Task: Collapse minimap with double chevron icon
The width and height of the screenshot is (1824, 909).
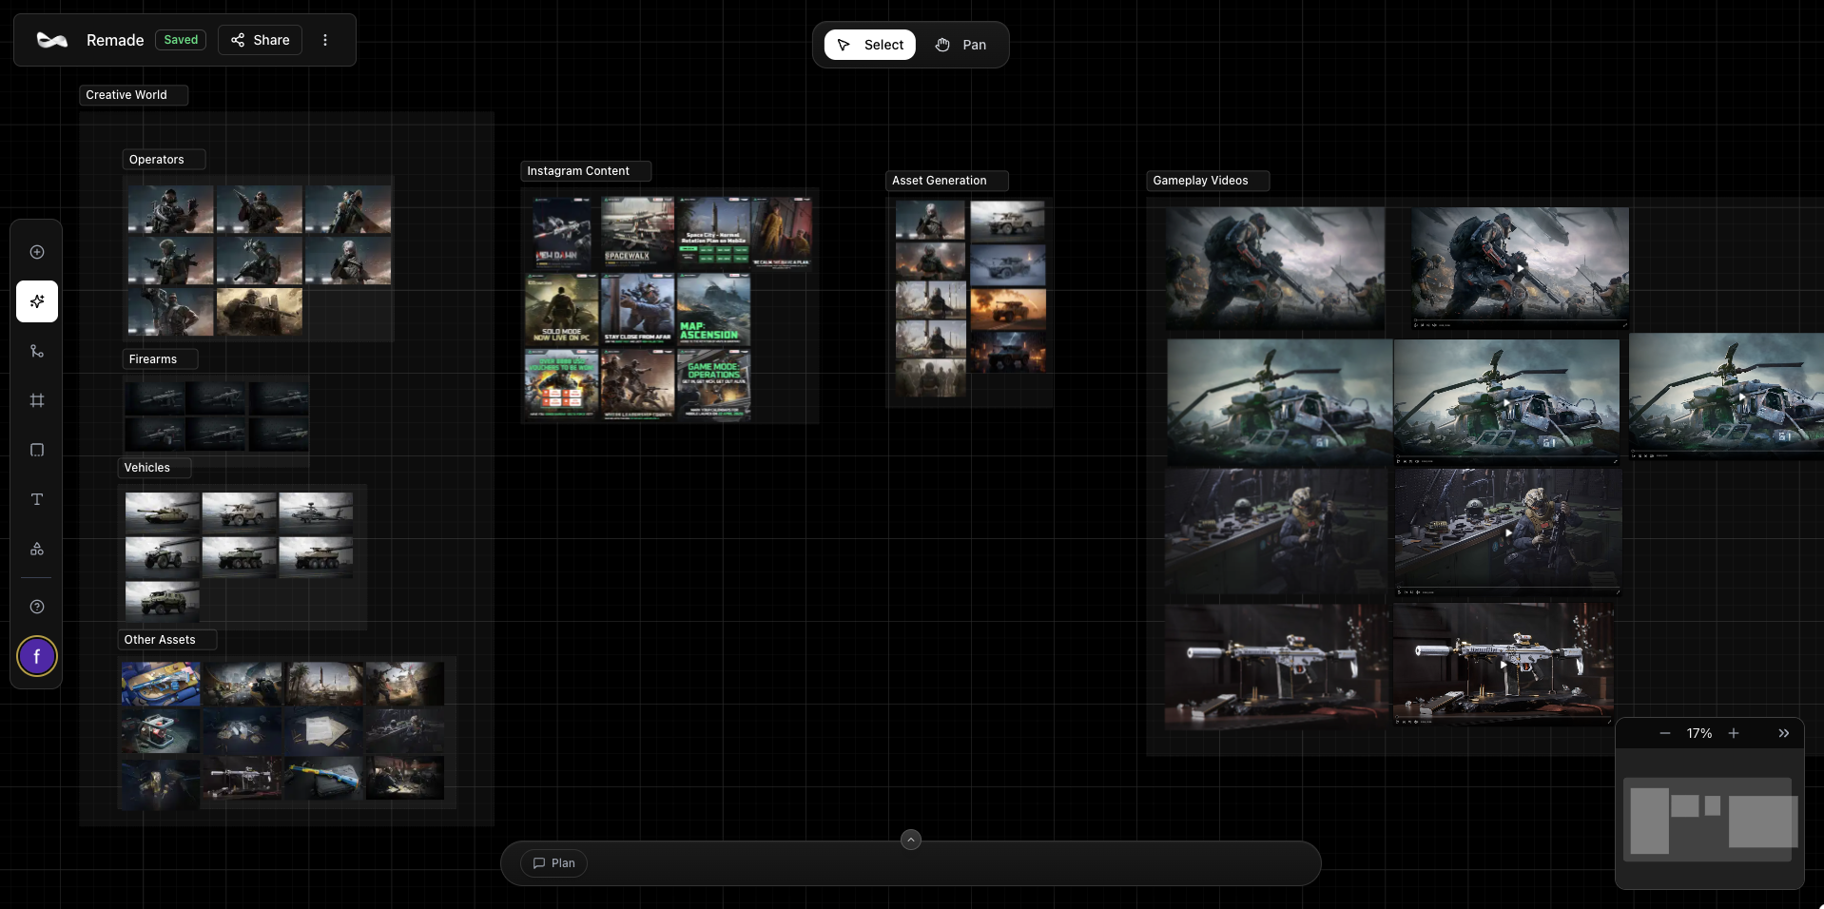Action: point(1784,733)
